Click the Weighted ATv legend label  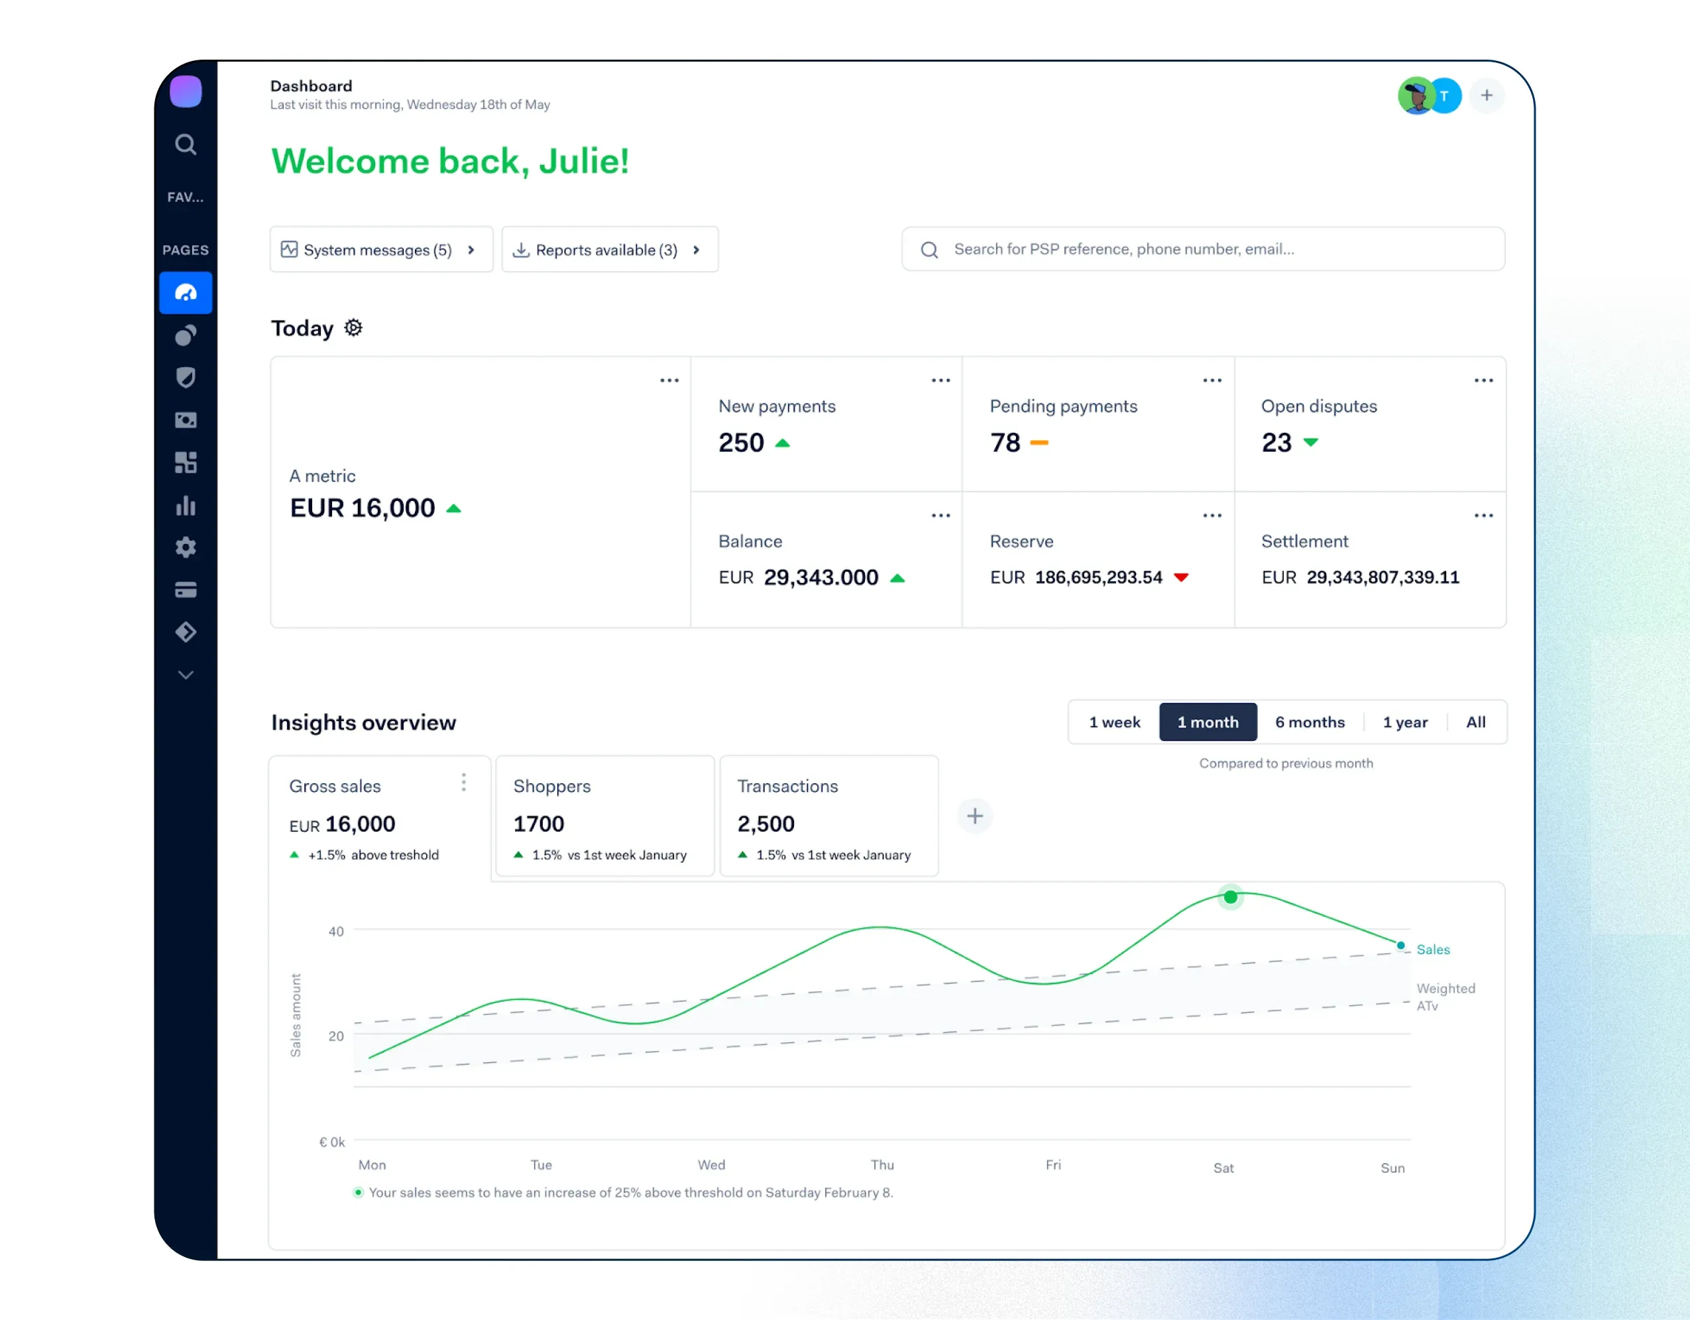tap(1445, 997)
